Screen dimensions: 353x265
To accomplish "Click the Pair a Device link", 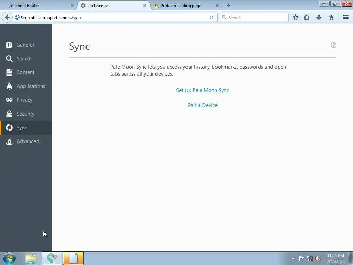I will [x=203, y=105].
